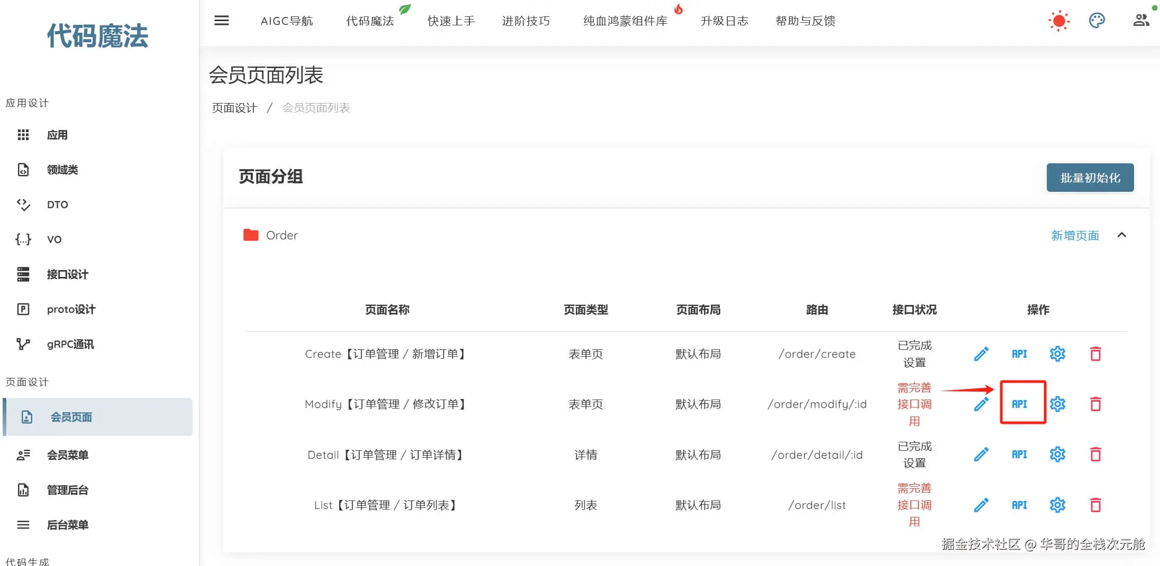Collapse the Order group chevron
Screen dimensions: 1160x566
tap(1121, 235)
